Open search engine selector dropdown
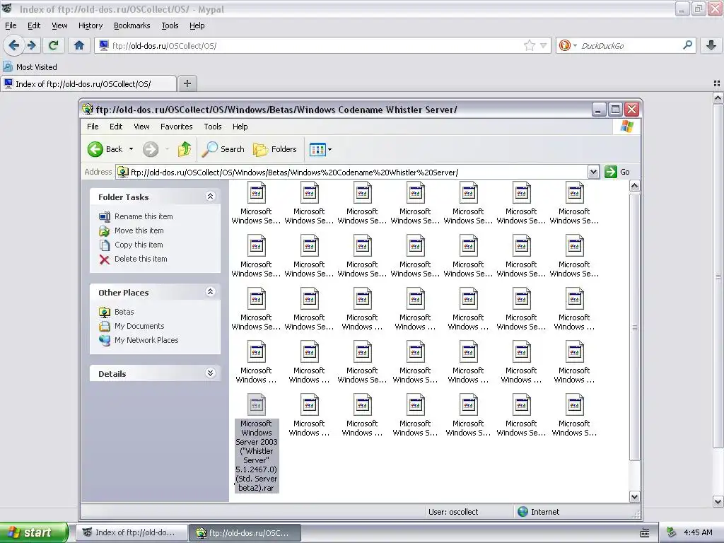 point(575,45)
